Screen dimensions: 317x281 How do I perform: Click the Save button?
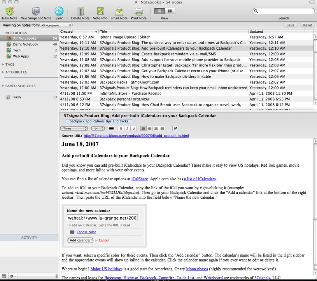[x=290, y=25]
